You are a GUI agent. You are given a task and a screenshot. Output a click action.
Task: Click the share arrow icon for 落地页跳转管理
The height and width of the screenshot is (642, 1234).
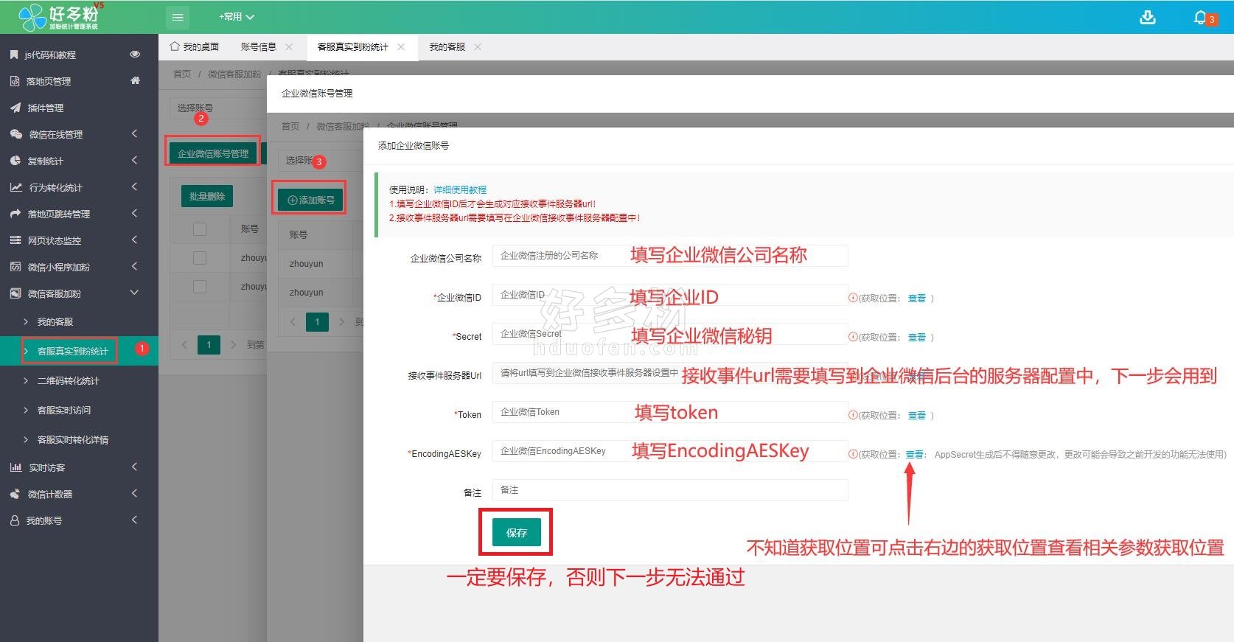(x=15, y=214)
